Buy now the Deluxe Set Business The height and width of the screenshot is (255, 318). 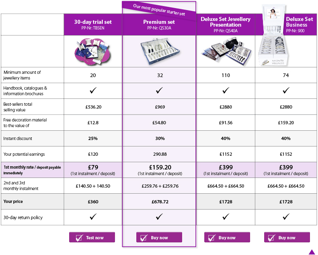coord(287,237)
